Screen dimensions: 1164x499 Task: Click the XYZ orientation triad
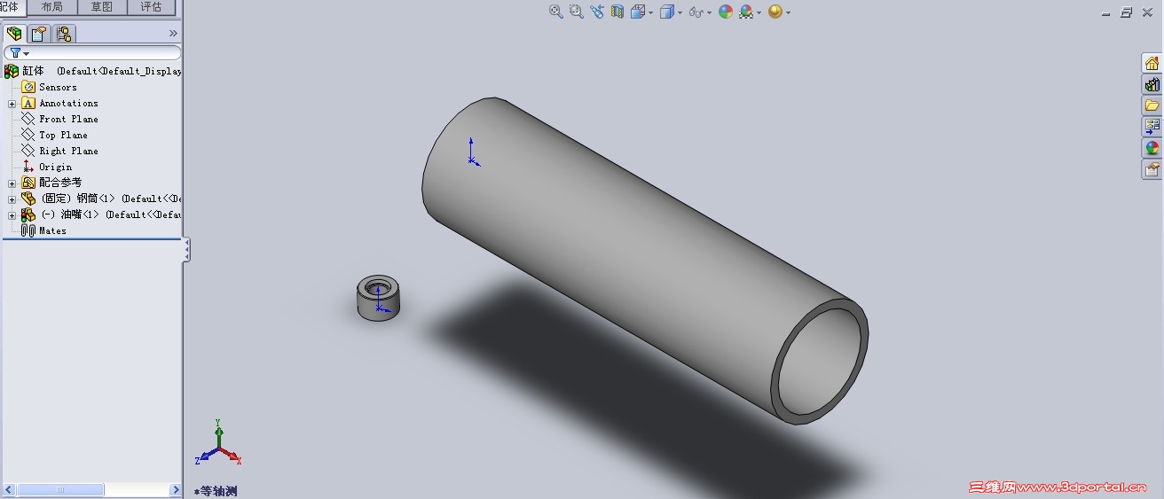coord(217,442)
